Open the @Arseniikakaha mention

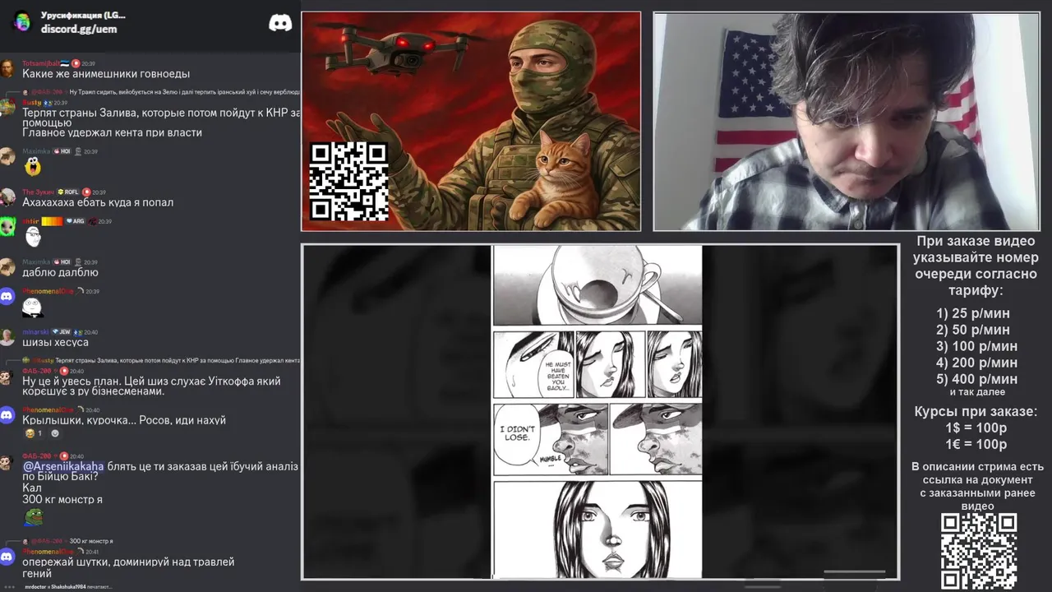click(x=63, y=466)
